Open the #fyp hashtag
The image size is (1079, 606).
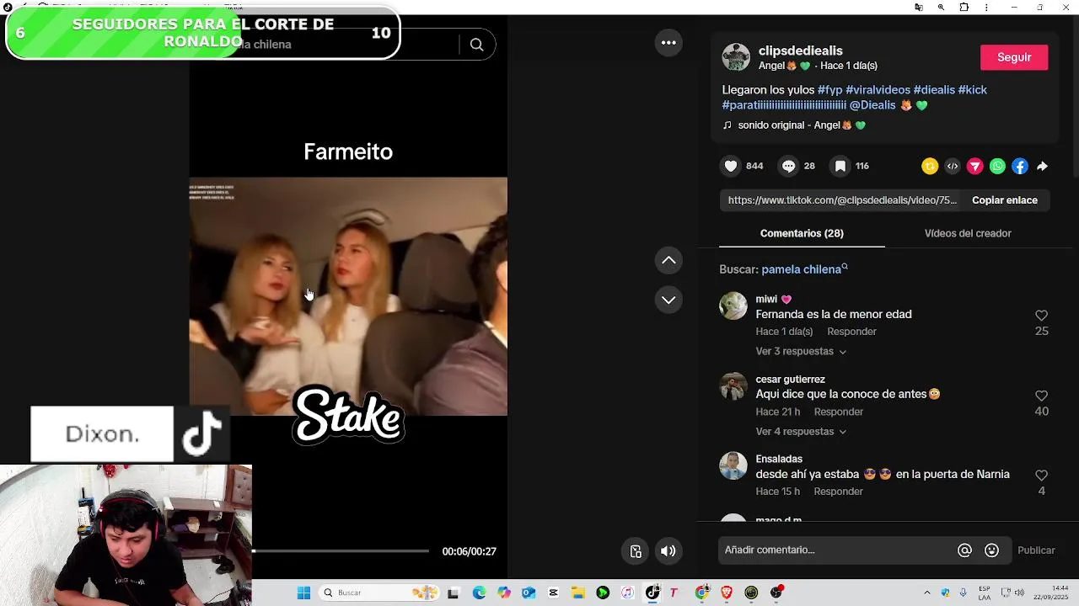coord(829,90)
